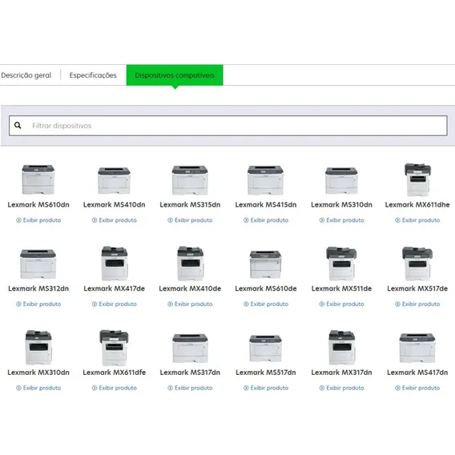Screen dimensions: 455x455
Task: Select the Lexmark MX511de name text
Action: [x=341, y=288]
